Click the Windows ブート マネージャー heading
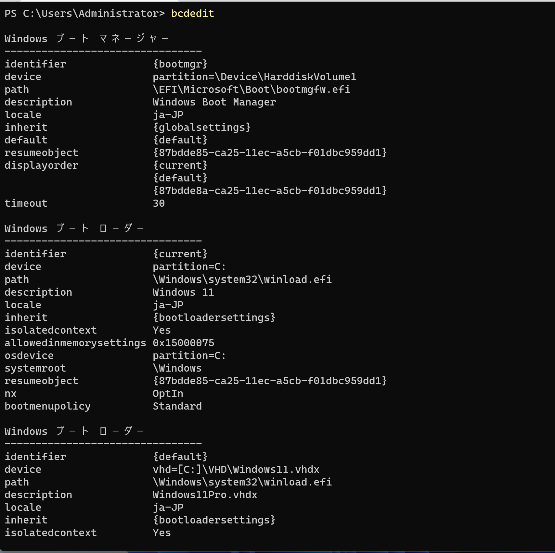The image size is (555, 553). click(86, 39)
